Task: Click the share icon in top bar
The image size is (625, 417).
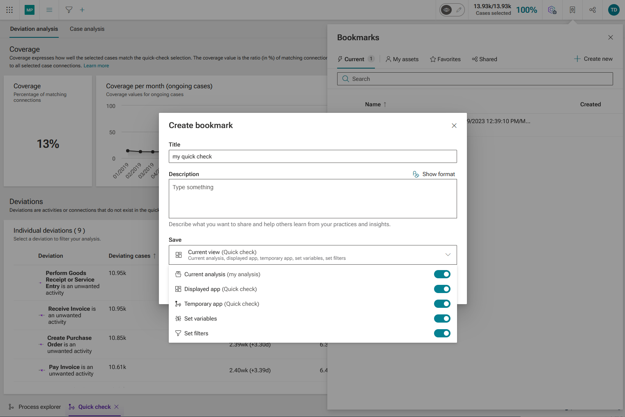Action: click(593, 10)
